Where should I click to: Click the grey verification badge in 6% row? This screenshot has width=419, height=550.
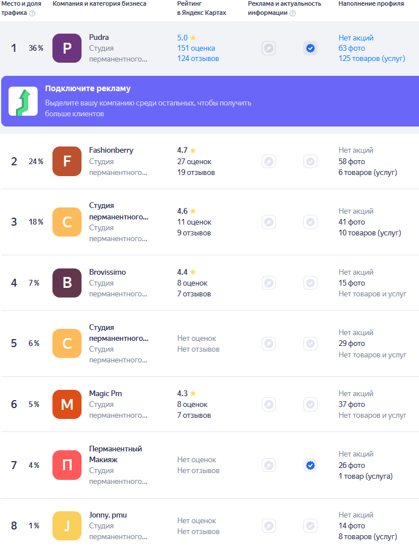311,344
